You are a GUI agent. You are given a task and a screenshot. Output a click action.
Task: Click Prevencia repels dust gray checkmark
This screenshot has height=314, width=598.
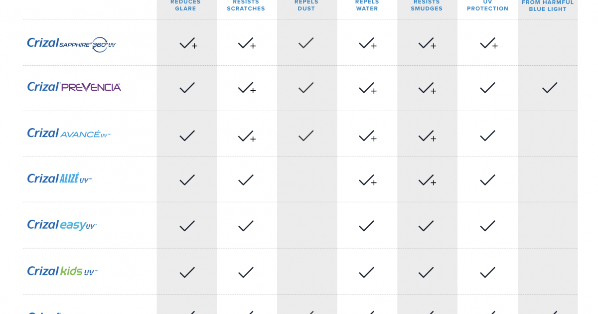pyautogui.click(x=306, y=88)
